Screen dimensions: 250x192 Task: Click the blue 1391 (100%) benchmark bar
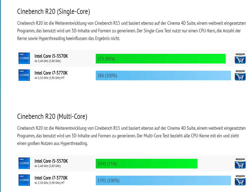(x=163, y=181)
